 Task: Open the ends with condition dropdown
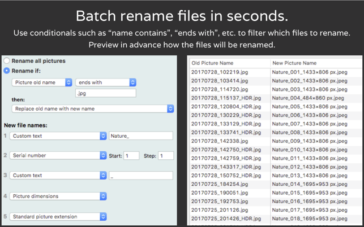coord(106,82)
